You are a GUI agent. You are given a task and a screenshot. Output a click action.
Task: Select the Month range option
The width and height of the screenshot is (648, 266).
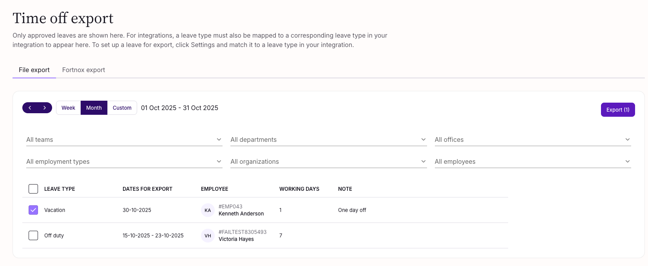pyautogui.click(x=94, y=108)
